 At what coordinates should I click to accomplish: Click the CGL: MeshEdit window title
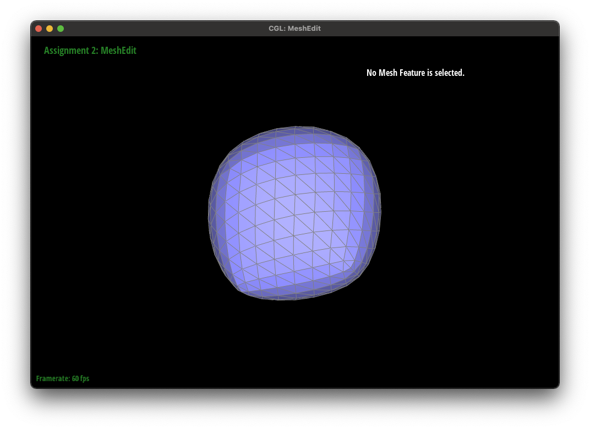click(x=295, y=28)
